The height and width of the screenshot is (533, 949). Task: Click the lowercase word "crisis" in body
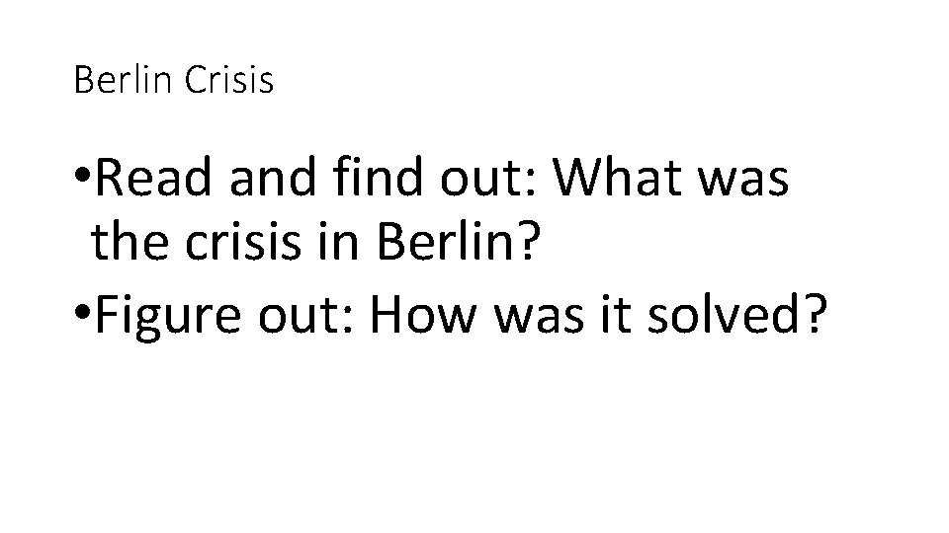point(244,248)
